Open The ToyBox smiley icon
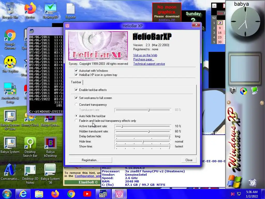265x199 pixels. tap(10, 64)
